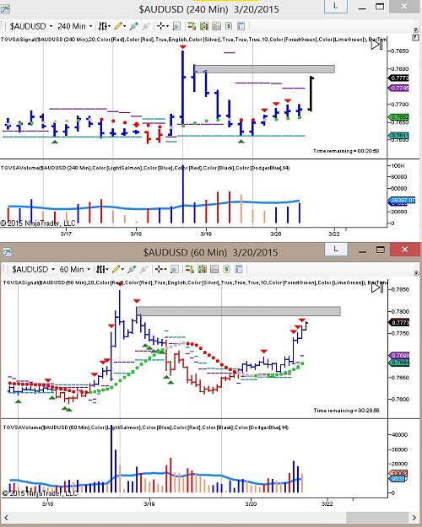Open toolbar overflow arrow in 240 Min window

[415, 30]
